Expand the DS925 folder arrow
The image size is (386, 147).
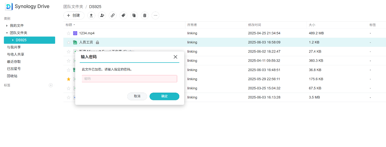(x=13, y=40)
